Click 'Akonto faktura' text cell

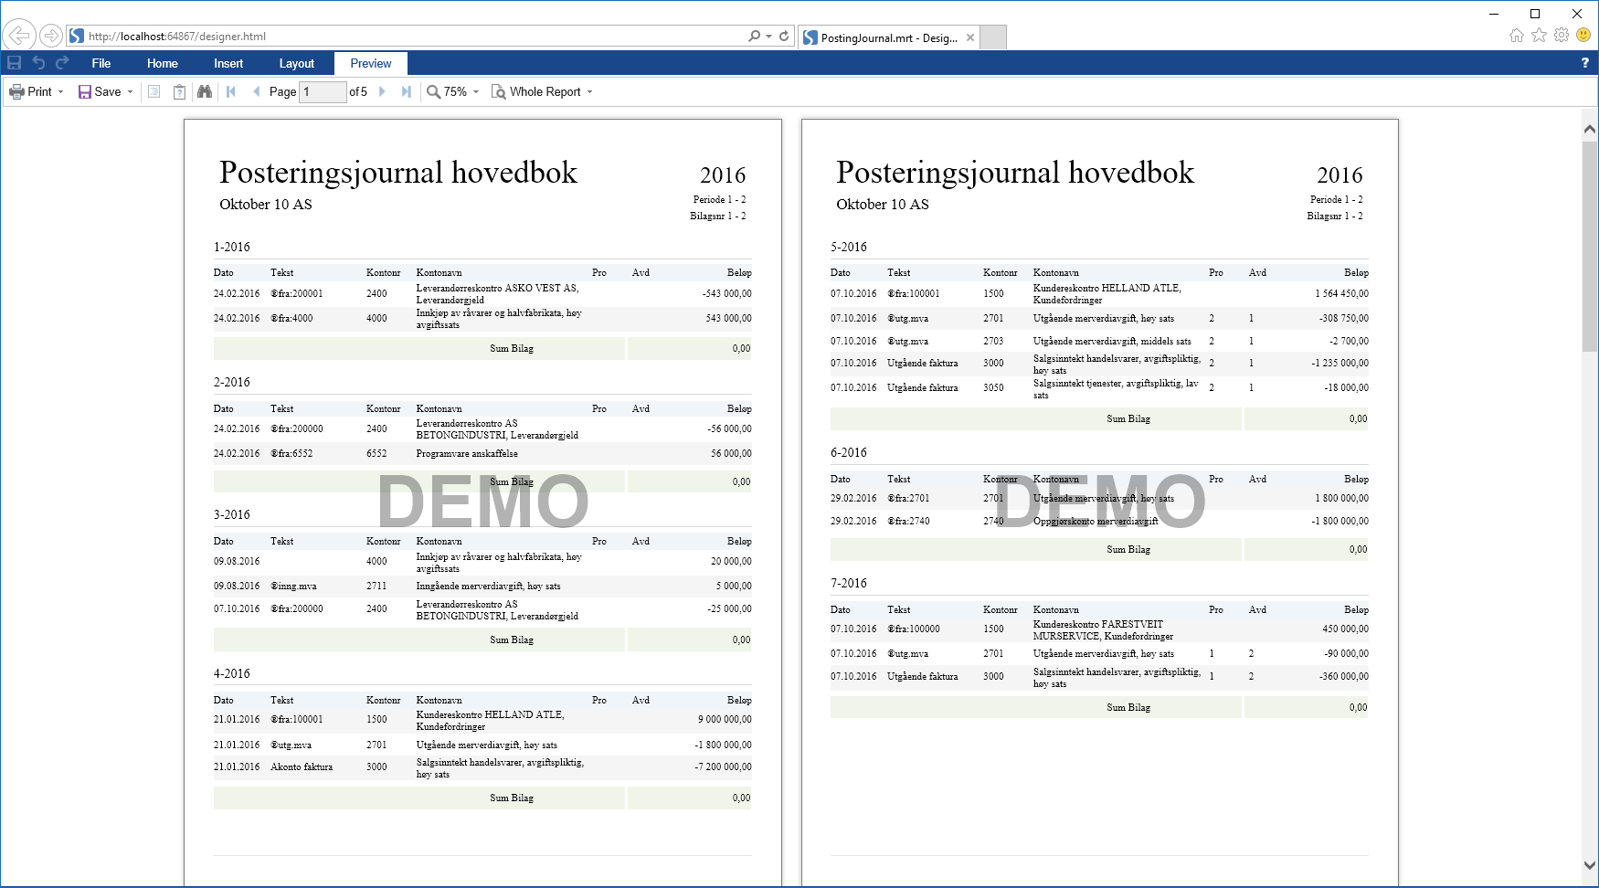(302, 767)
